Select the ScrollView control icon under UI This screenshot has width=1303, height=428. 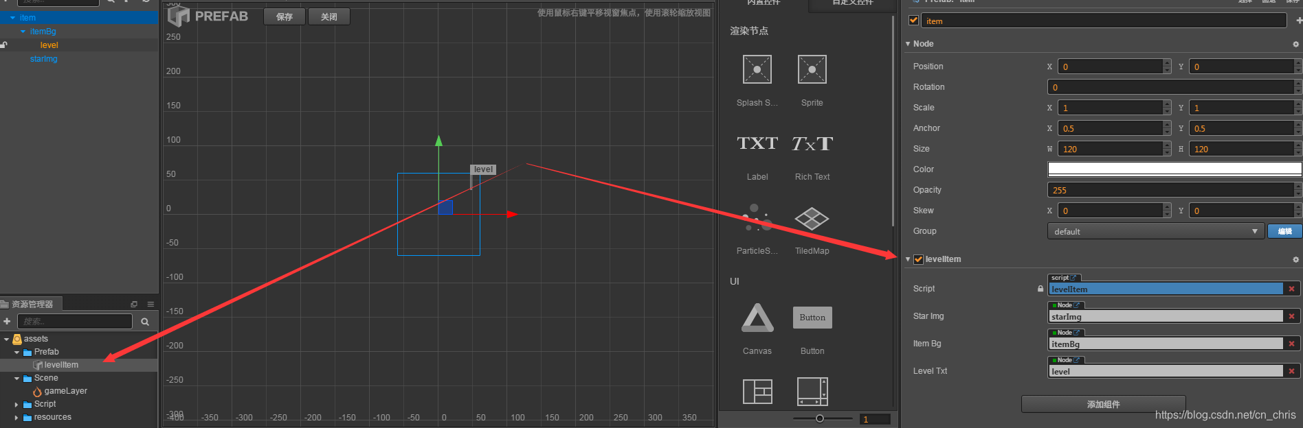click(x=812, y=392)
